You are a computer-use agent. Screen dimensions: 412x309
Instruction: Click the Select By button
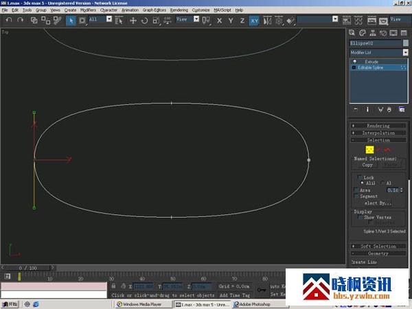(x=378, y=203)
